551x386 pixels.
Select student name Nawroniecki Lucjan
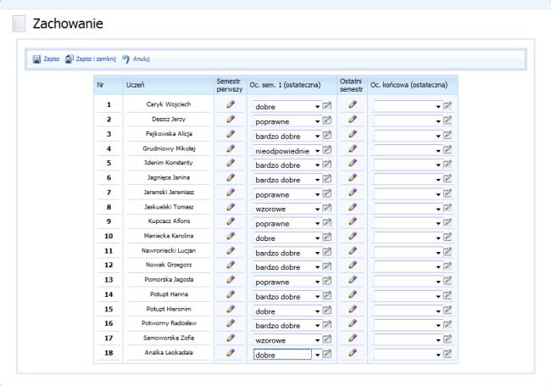point(169,250)
